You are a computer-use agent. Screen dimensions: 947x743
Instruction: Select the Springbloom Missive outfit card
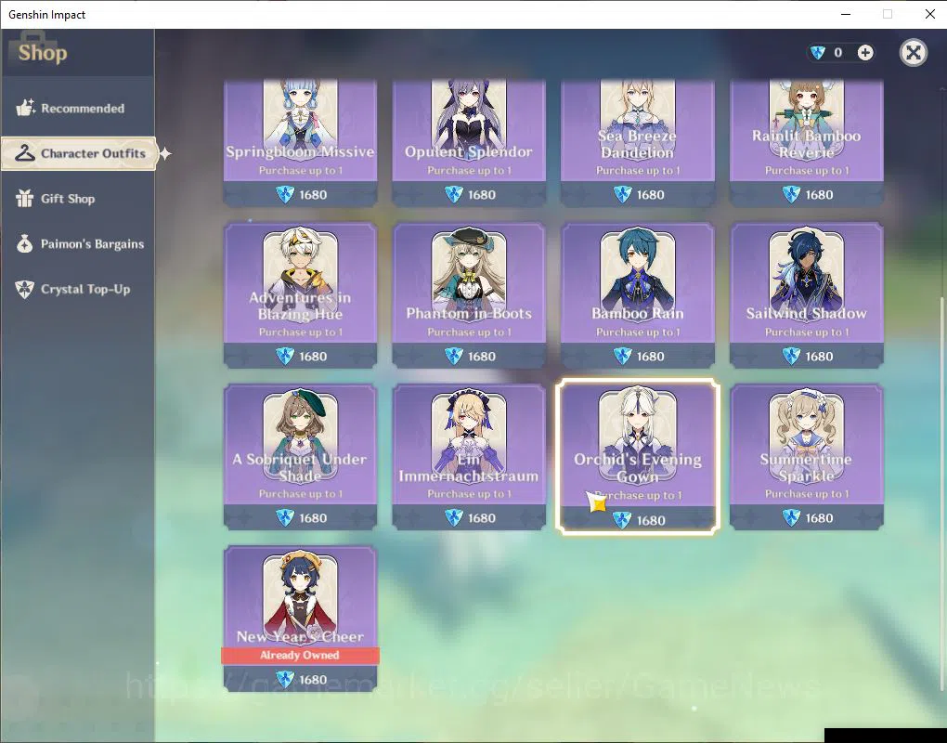(300, 142)
